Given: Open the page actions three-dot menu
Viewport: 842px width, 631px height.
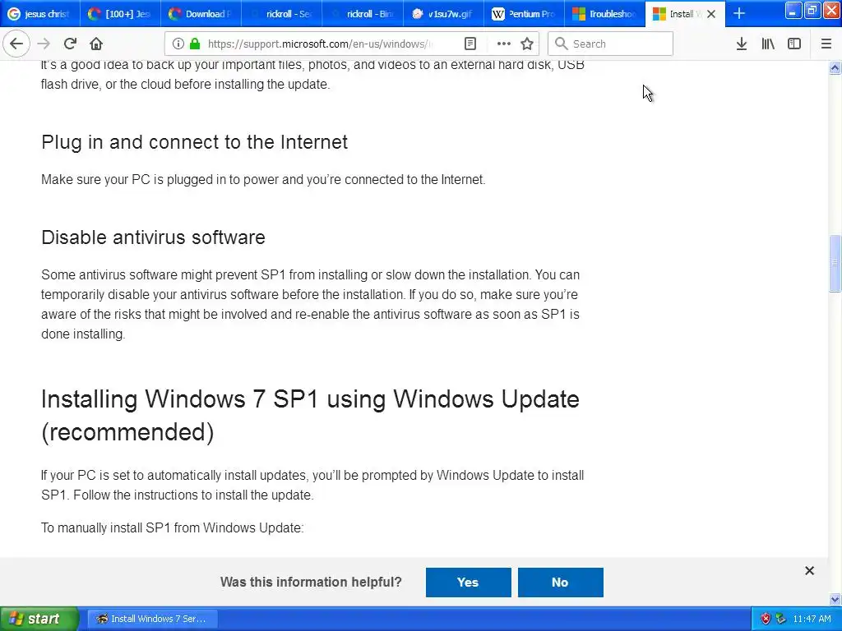Looking at the screenshot, I should click(x=504, y=44).
